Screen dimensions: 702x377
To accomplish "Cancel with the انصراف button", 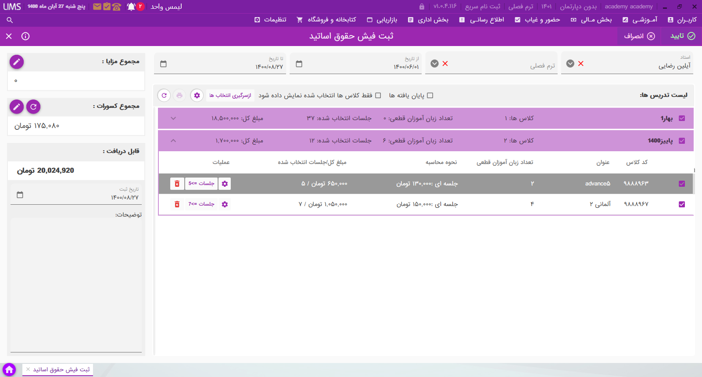I will click(640, 36).
